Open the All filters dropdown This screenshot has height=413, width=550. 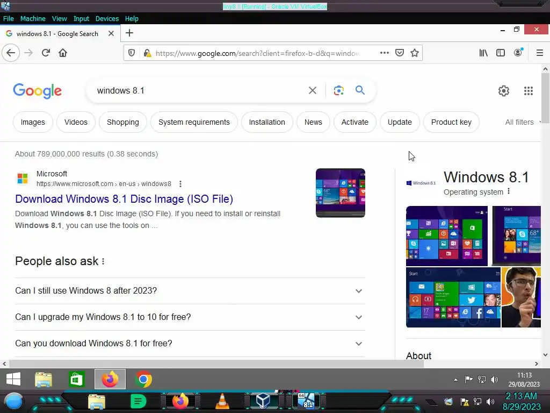click(522, 122)
